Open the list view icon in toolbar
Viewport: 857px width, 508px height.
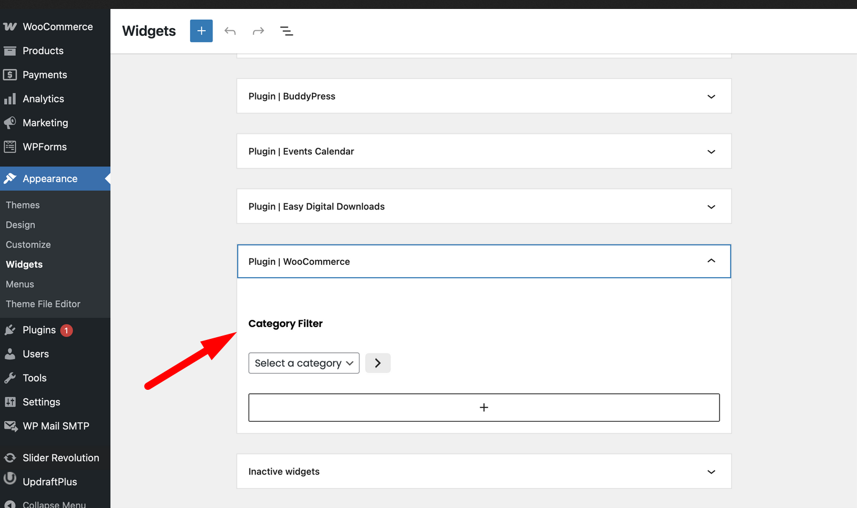[287, 31]
